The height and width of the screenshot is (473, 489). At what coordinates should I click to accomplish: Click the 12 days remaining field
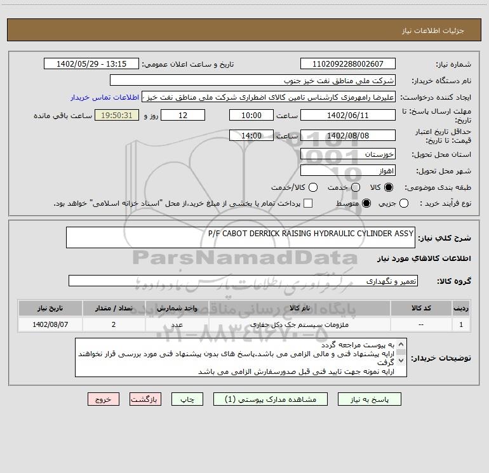pos(183,115)
